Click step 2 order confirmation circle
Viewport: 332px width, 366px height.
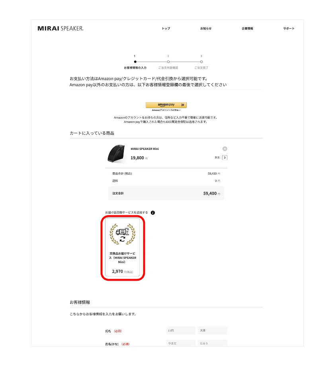pyautogui.click(x=168, y=62)
